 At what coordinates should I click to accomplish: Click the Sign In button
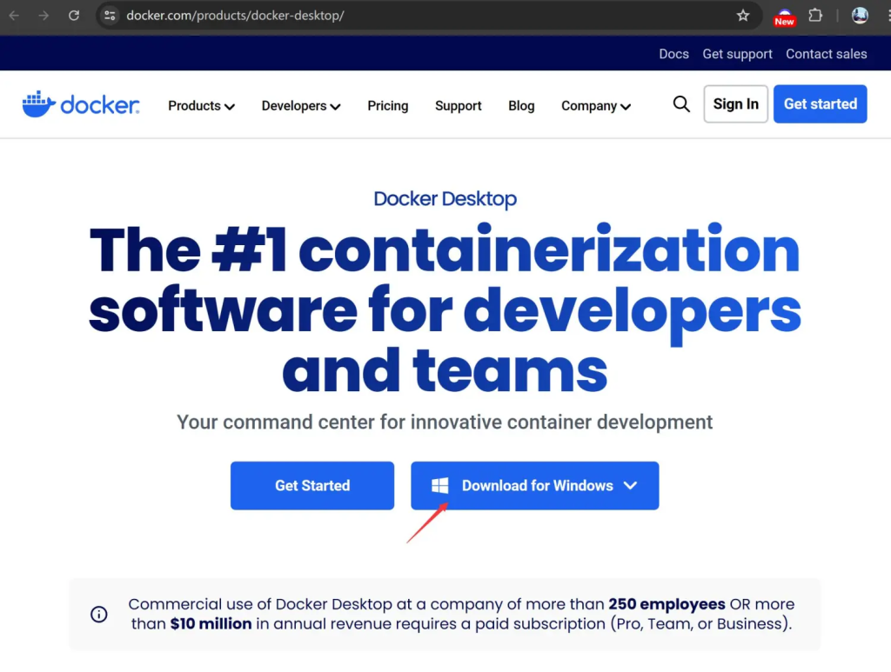pos(736,103)
